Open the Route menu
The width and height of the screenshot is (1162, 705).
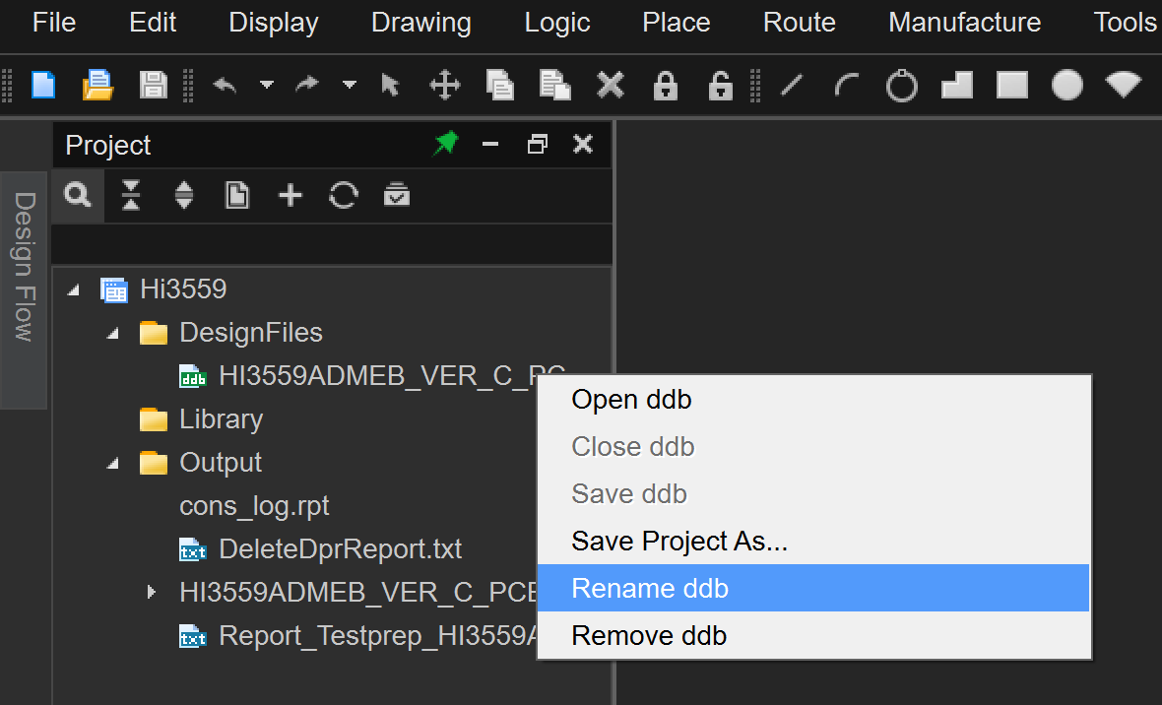pyautogui.click(x=799, y=23)
